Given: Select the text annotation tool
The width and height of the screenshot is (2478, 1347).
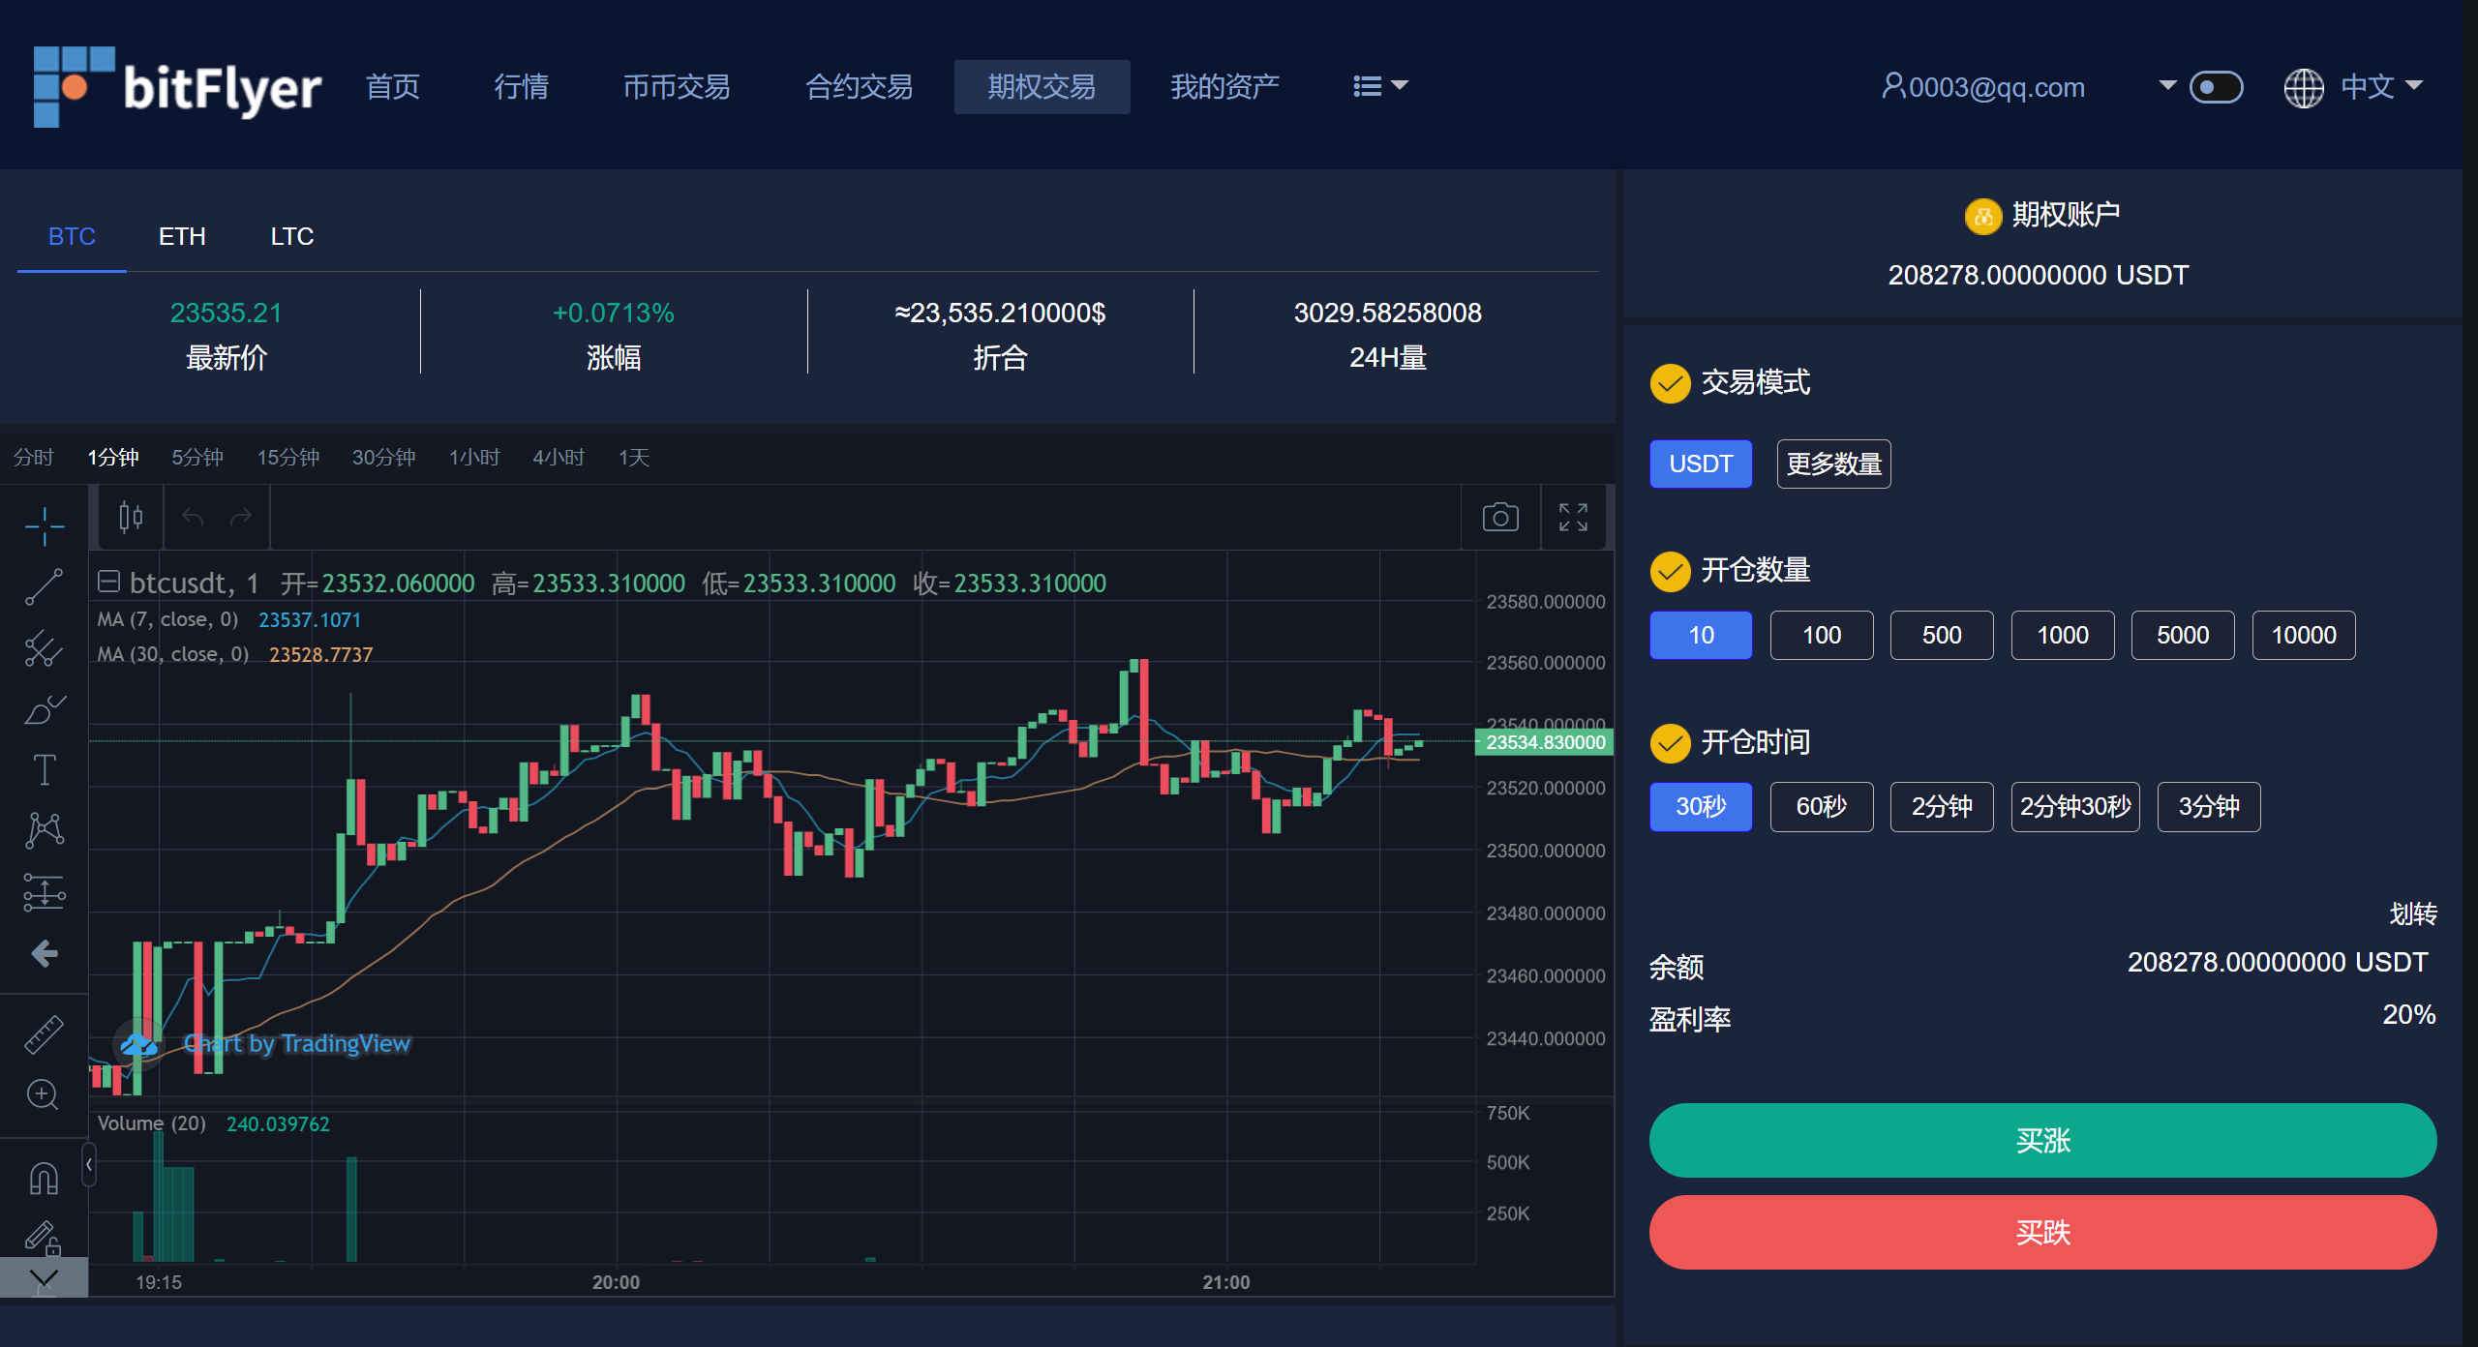Looking at the screenshot, I should (45, 769).
